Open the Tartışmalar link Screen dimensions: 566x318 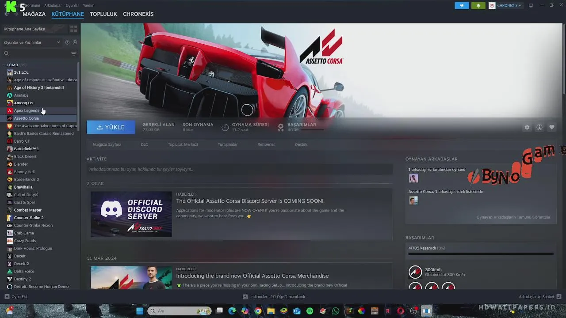pos(227,144)
